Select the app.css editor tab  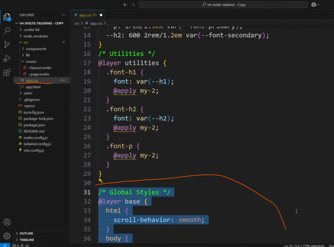coord(85,15)
